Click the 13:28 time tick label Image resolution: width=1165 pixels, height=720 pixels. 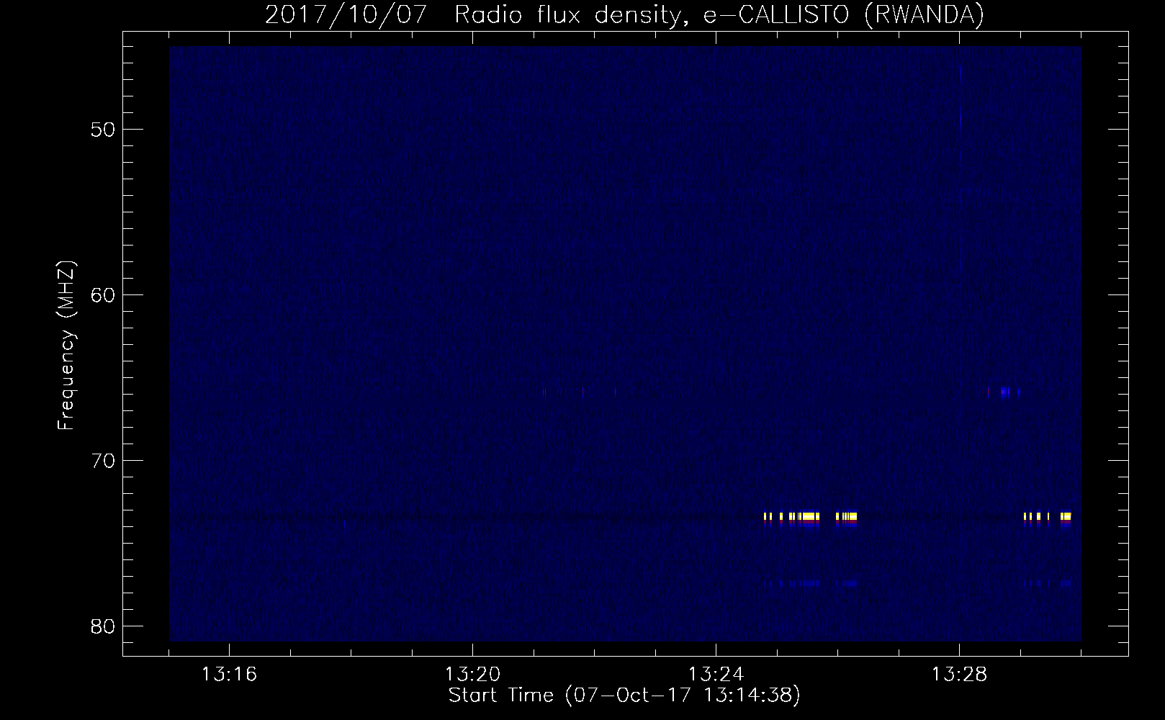point(960,675)
